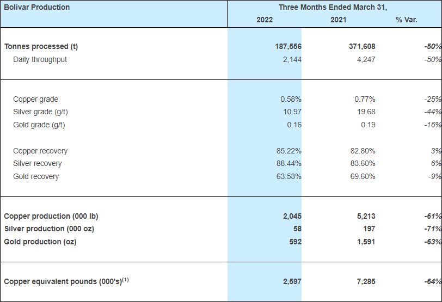
Task: Select the Copper grade row label
Action: click(35, 99)
